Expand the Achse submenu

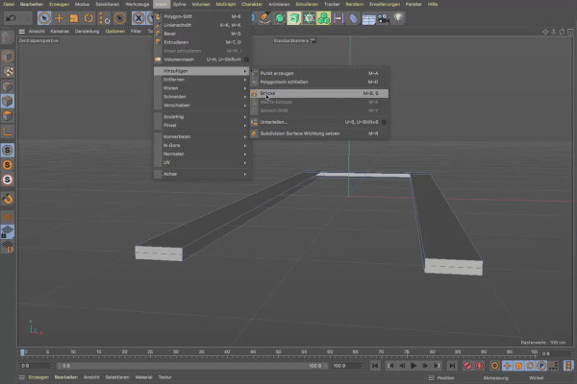point(202,174)
